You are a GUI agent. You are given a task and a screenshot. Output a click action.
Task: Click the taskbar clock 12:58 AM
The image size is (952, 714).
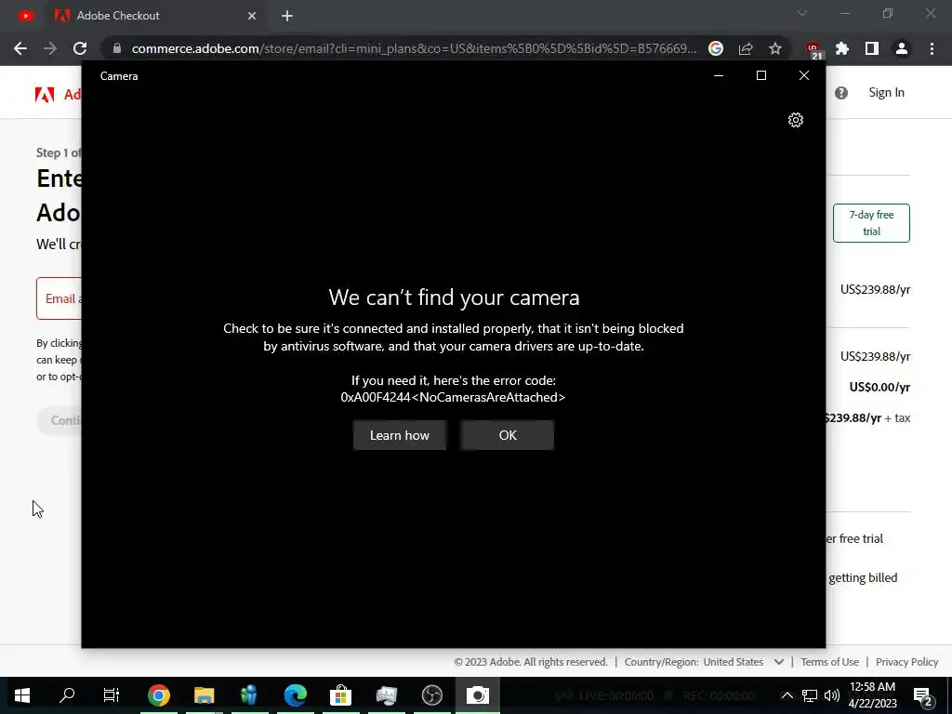(872, 695)
